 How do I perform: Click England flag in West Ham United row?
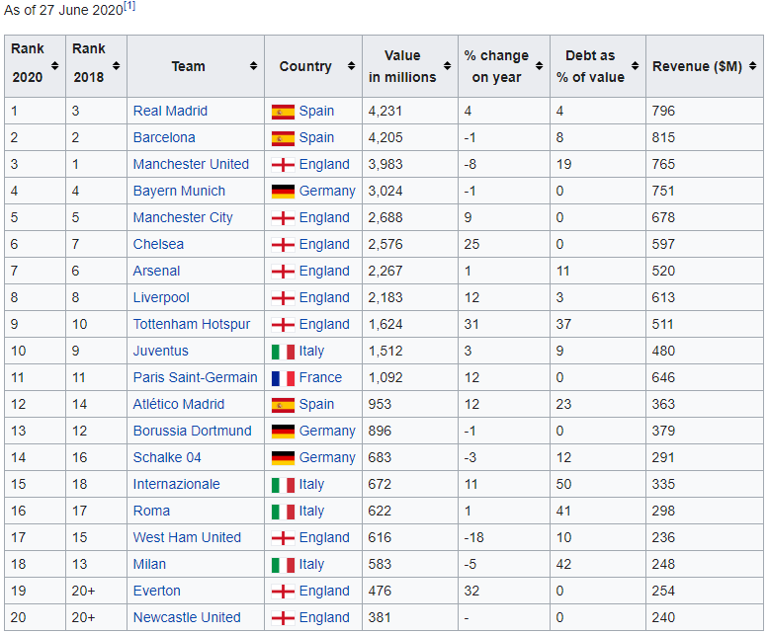[283, 538]
